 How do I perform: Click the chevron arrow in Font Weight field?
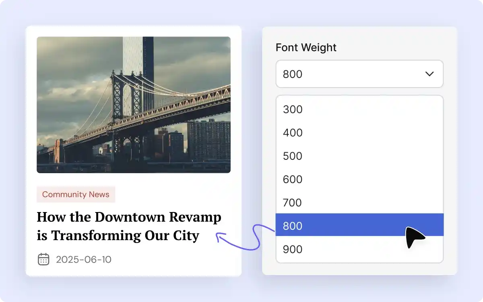point(429,74)
